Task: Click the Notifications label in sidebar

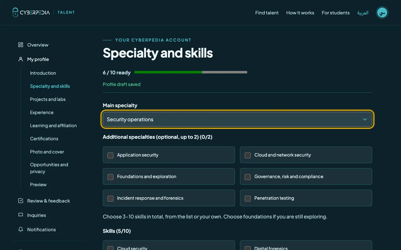Action: tap(42, 230)
